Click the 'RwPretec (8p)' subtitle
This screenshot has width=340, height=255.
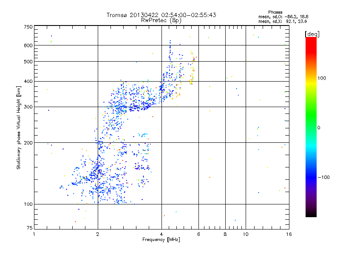[x=161, y=20]
